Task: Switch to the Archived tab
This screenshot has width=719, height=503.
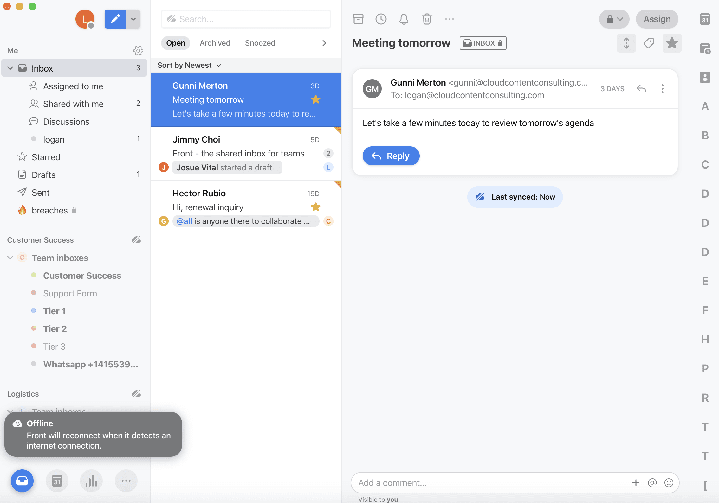Action: [215, 43]
